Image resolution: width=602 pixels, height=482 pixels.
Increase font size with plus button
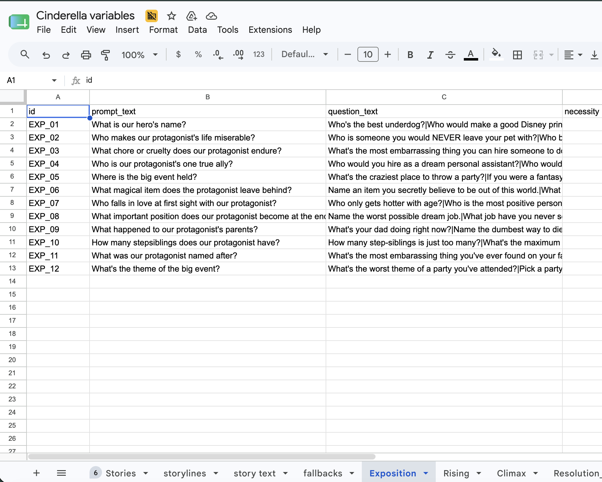click(x=388, y=55)
